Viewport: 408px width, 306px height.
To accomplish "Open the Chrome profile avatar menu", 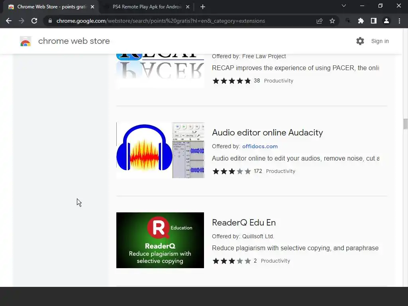I will [x=386, y=21].
